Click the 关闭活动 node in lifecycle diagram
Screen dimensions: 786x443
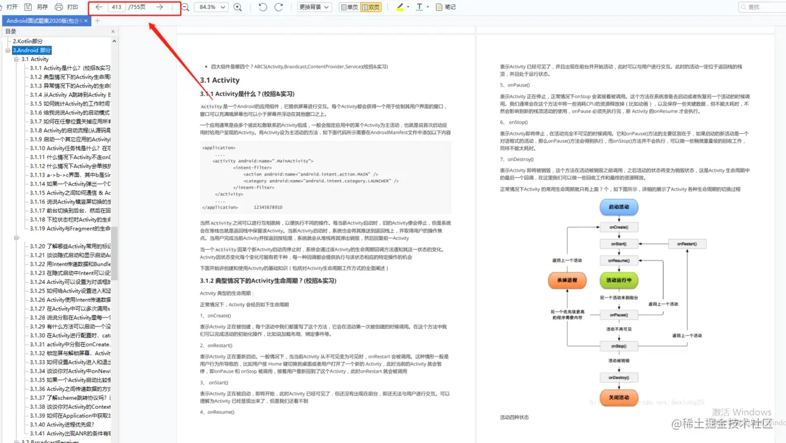[x=619, y=398]
